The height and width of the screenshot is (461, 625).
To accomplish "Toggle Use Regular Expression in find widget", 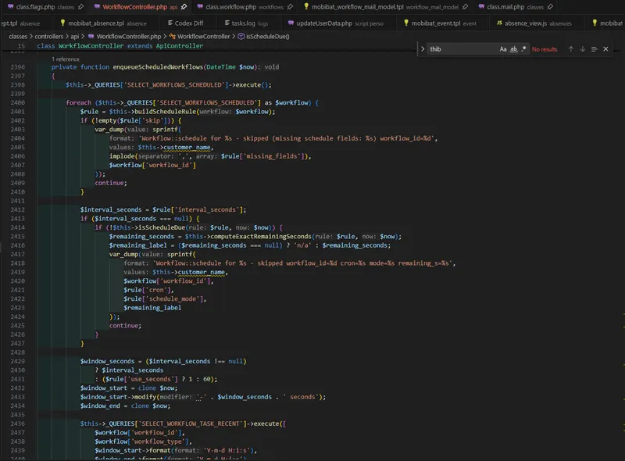I will coord(523,49).
